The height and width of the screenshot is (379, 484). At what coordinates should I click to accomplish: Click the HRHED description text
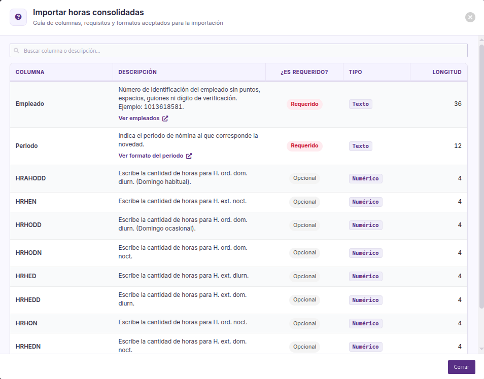(x=183, y=276)
